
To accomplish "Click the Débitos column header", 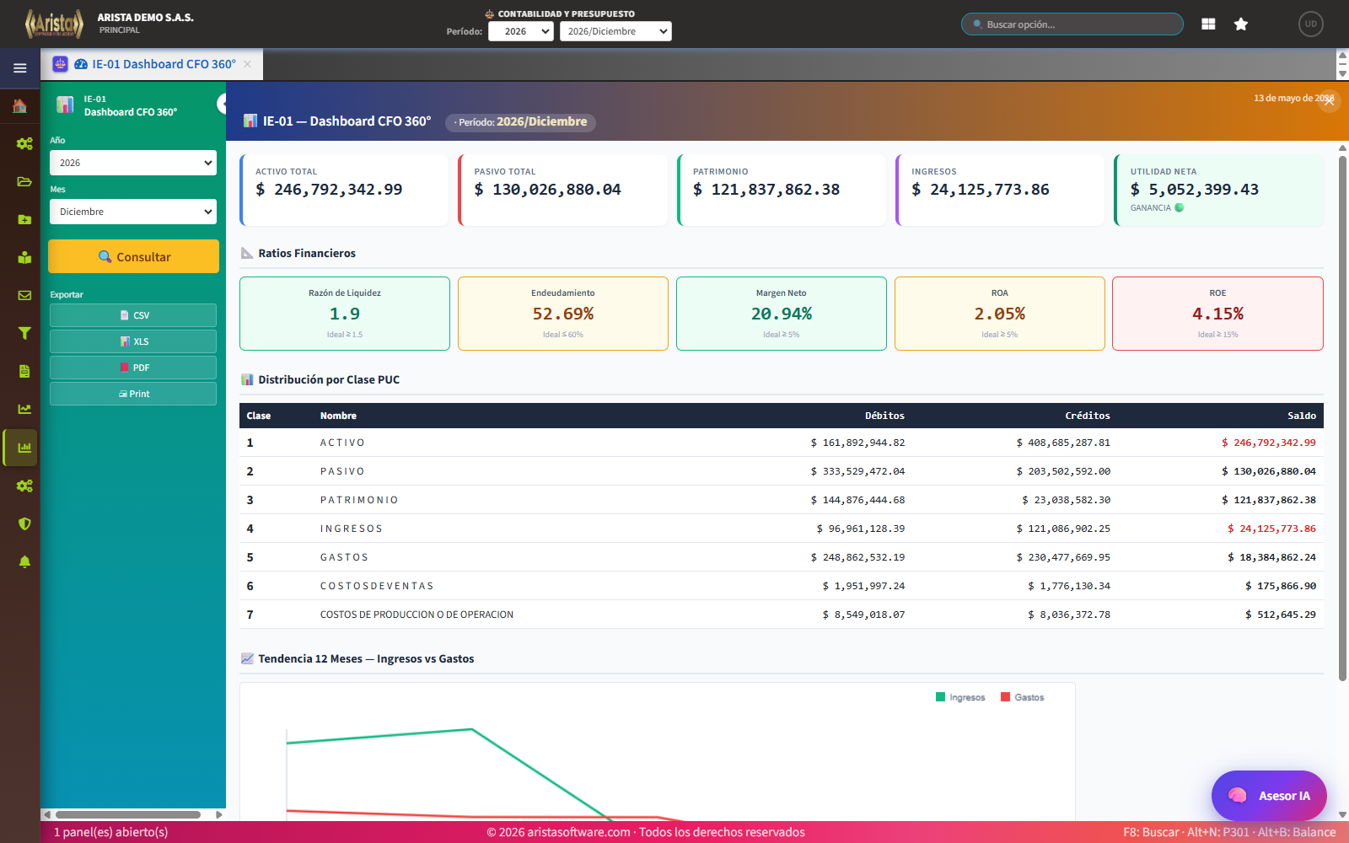I will click(x=884, y=416).
